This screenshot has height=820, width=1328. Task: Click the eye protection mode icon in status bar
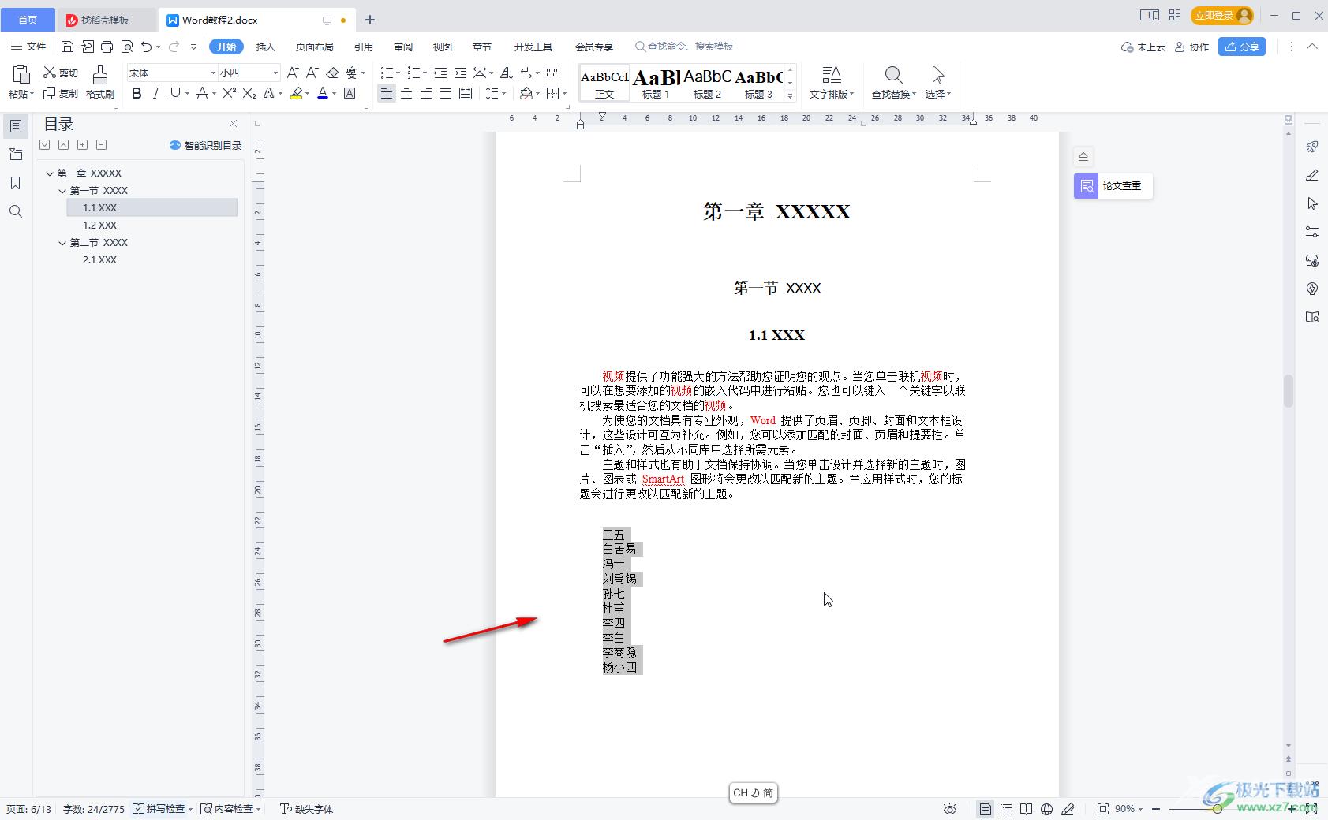click(950, 809)
